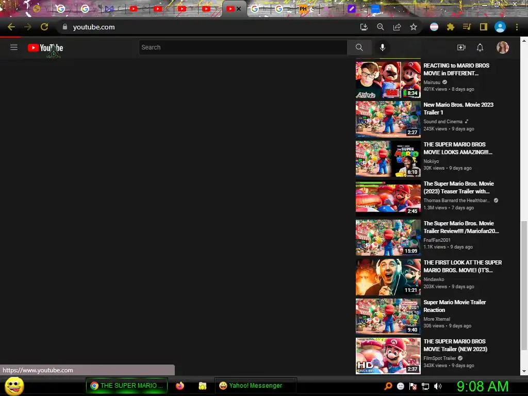Select THE SUPER MARIO Chrome taskbar button
Viewport: 528px width, 396px height.
click(127, 386)
